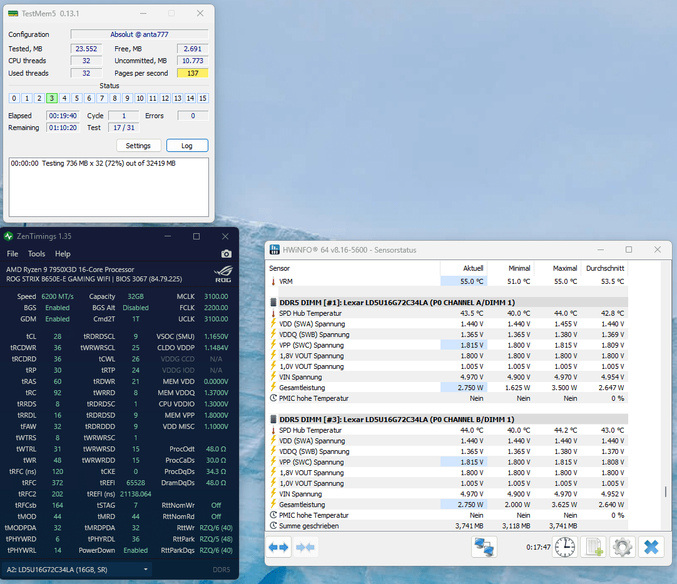Click status cell 3 in TestMem5
Screen dimensions: 677x584
(52, 98)
